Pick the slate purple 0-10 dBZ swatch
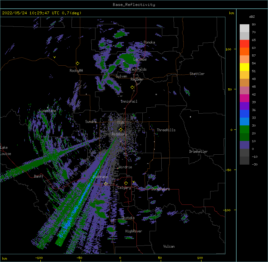 (244, 145)
